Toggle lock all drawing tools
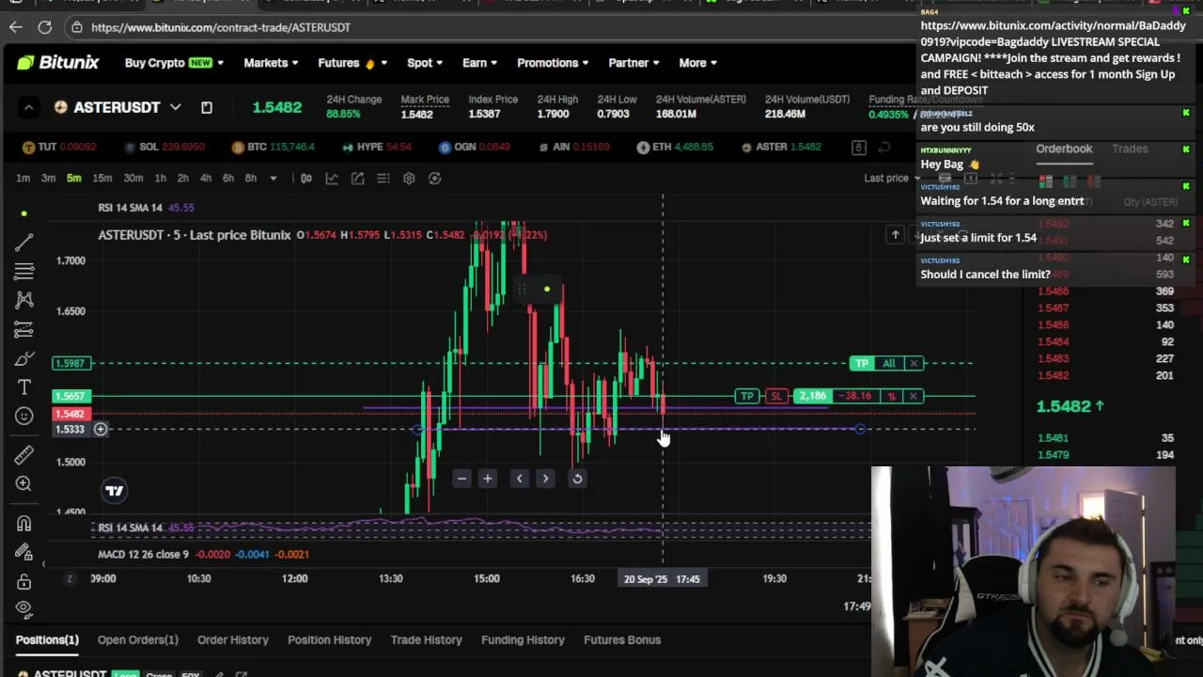 [24, 582]
